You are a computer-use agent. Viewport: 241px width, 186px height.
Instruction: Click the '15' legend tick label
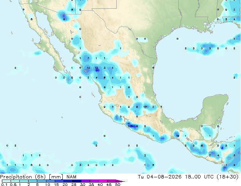56,184
